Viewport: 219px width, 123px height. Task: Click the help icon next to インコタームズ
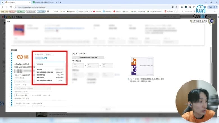click(x=25, y=85)
